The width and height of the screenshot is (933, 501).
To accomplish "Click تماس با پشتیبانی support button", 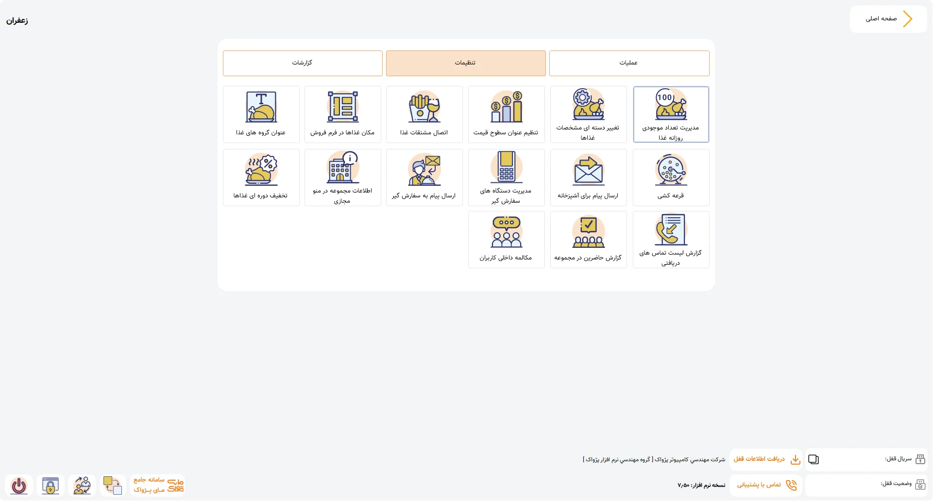I will (x=766, y=485).
